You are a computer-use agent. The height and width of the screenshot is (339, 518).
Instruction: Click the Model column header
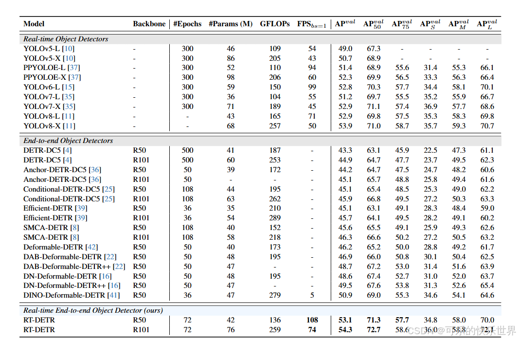pos(34,24)
